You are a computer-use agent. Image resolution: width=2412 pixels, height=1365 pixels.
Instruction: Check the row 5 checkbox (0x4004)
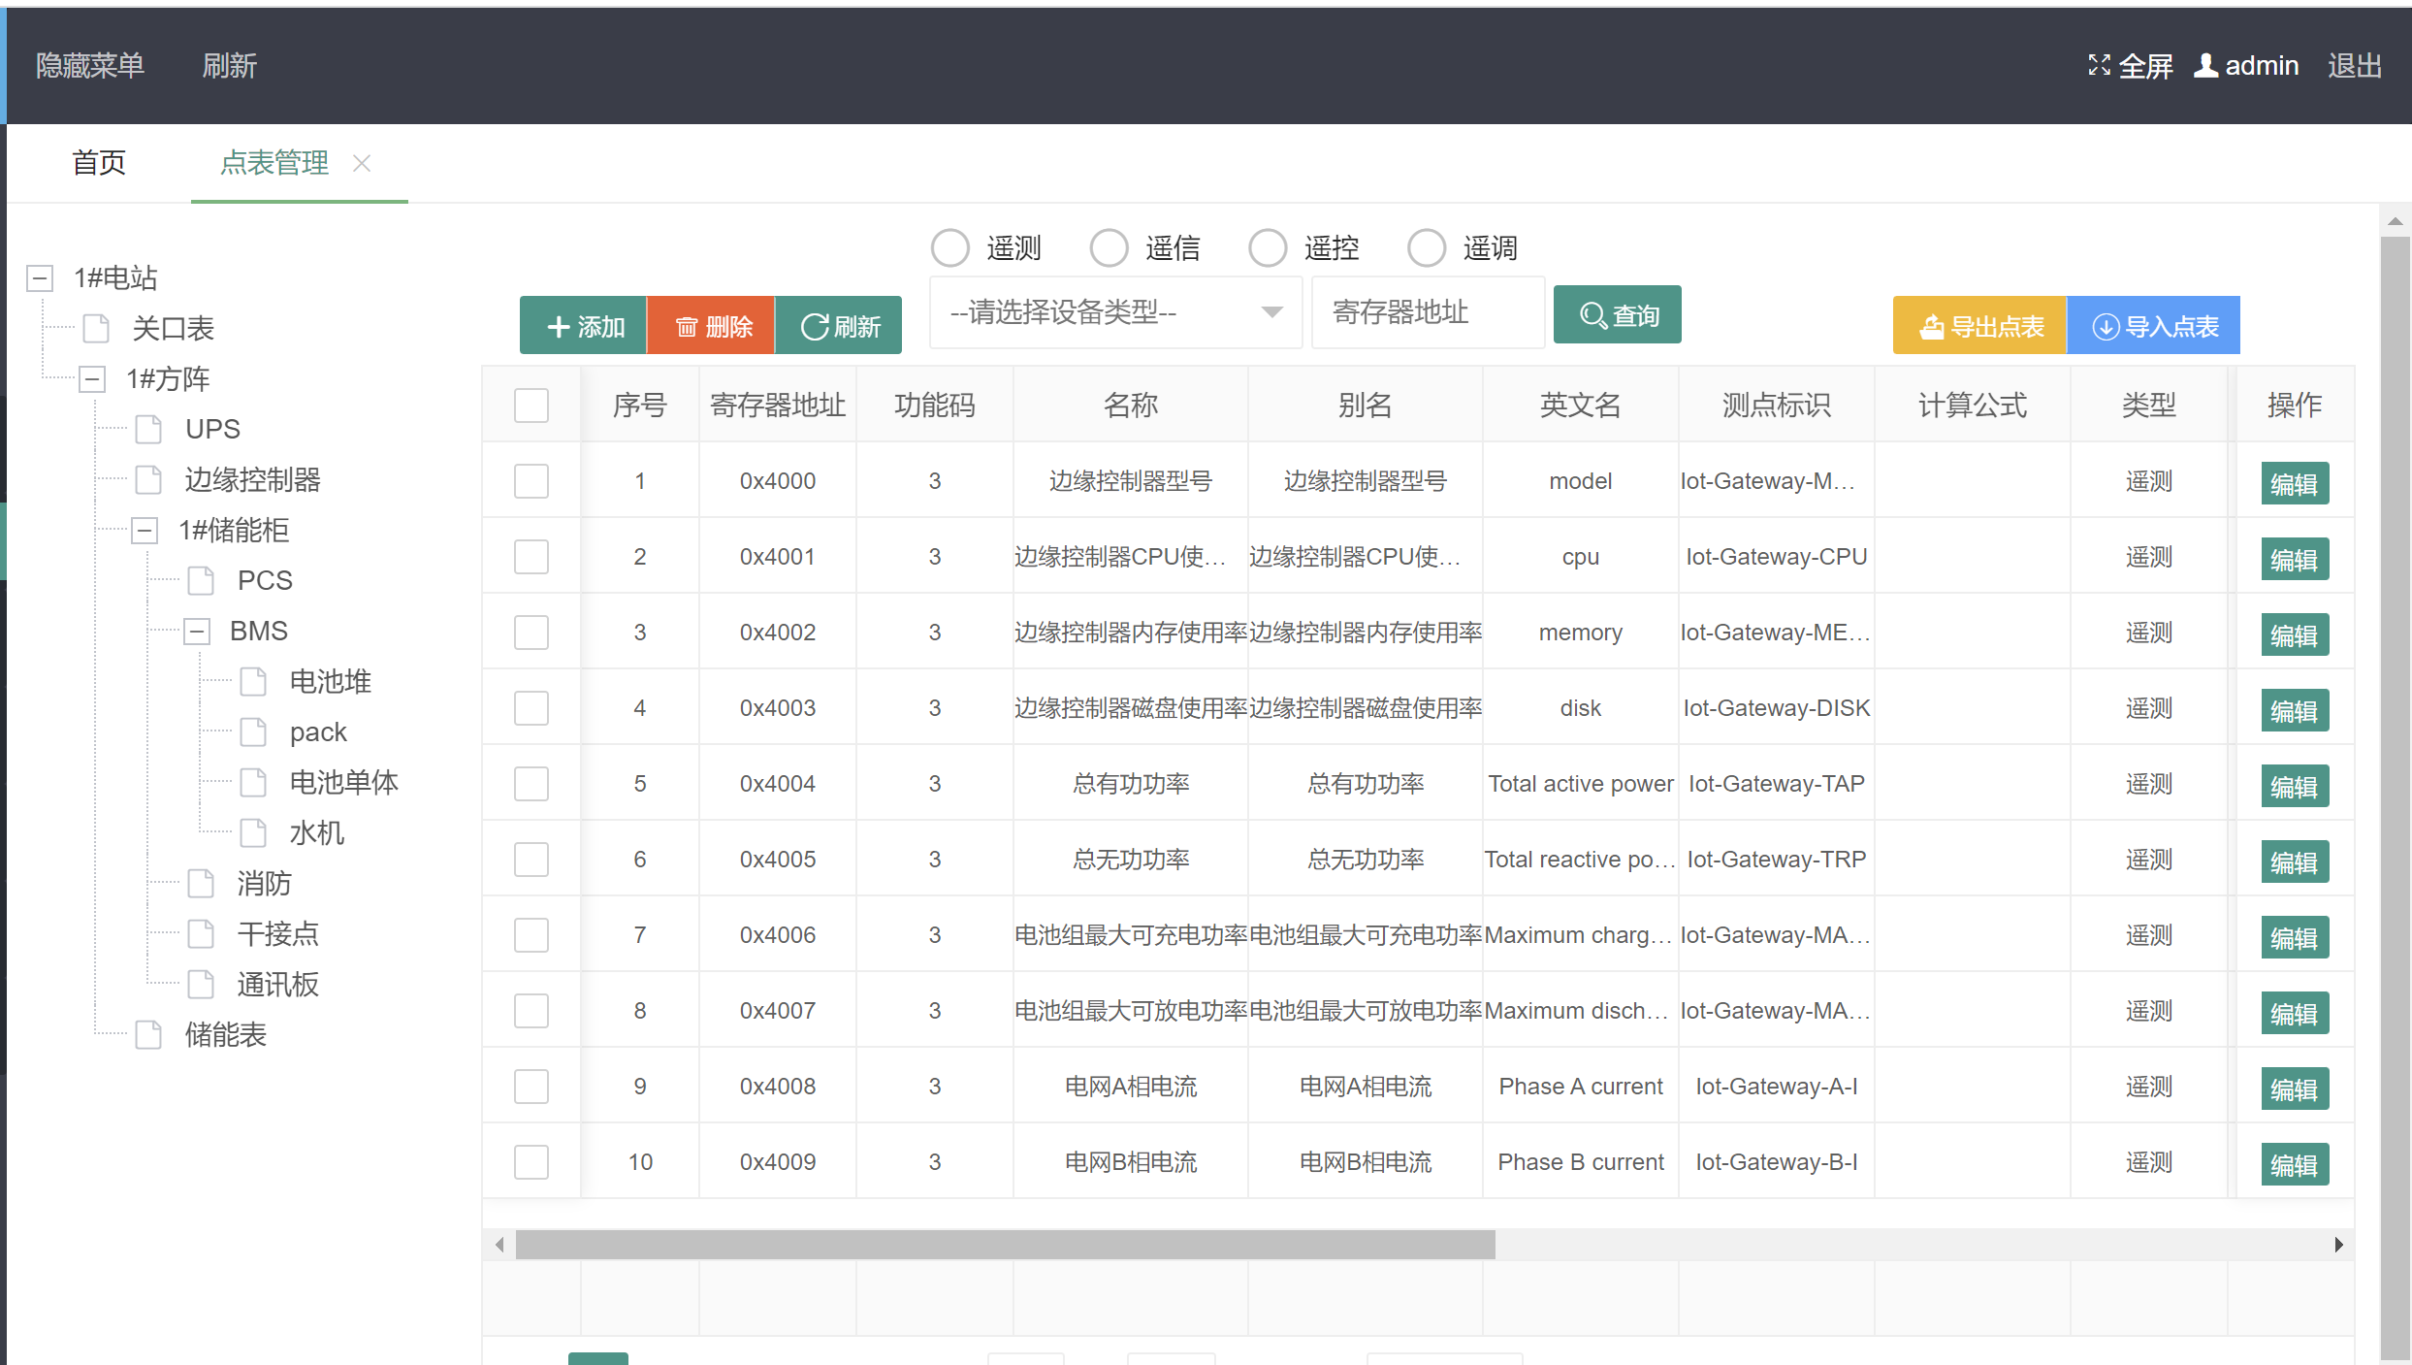[x=531, y=783]
